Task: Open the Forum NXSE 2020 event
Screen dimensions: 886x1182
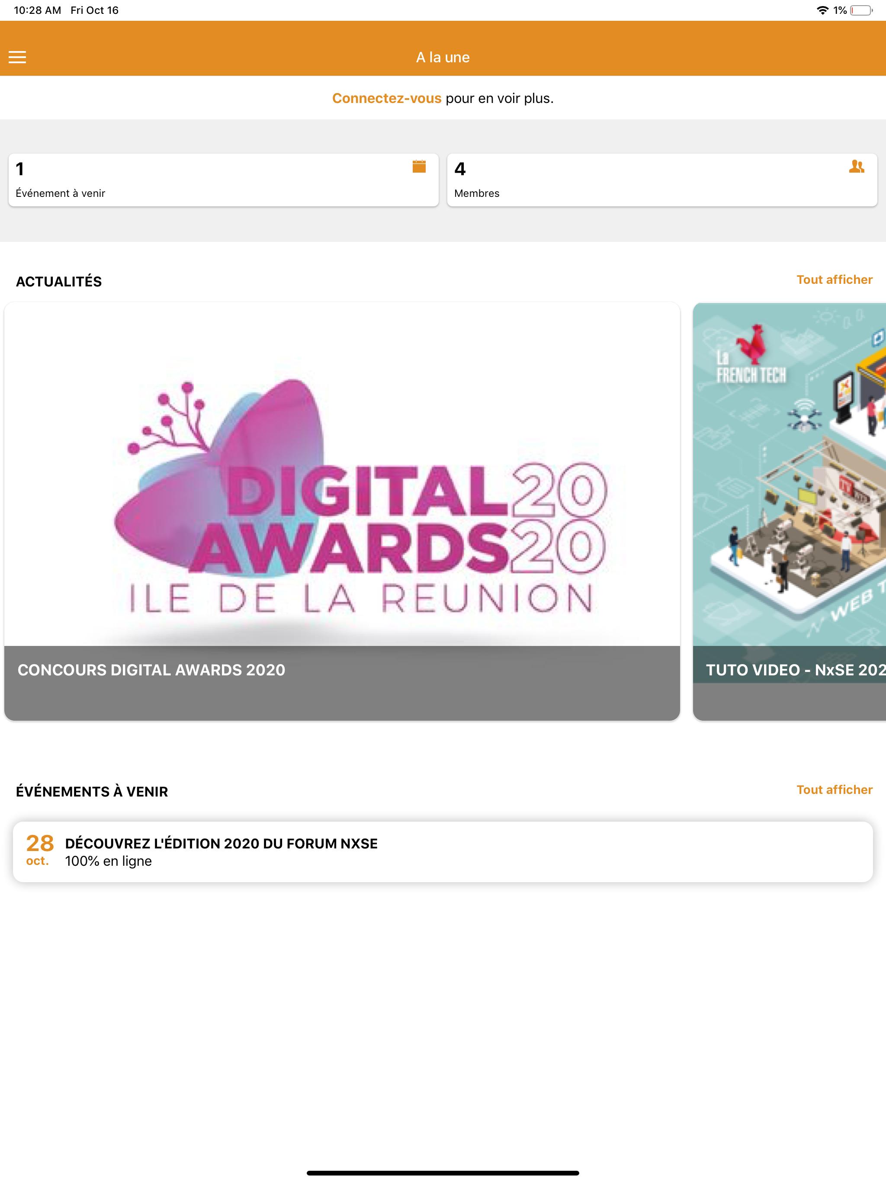Action: click(x=443, y=852)
